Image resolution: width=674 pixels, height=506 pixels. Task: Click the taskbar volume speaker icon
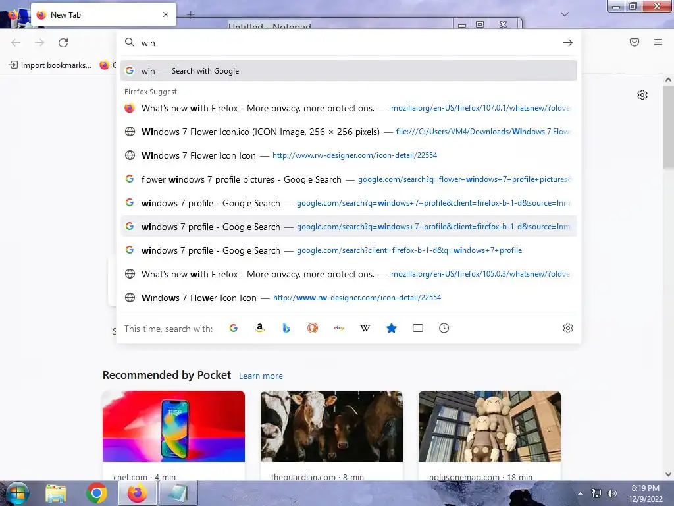coord(611,493)
